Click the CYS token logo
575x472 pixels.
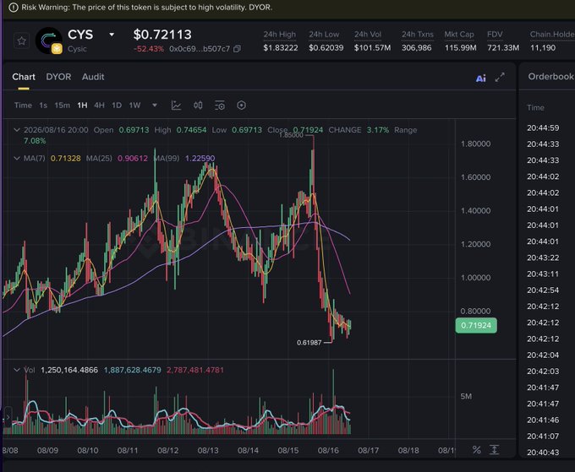pyautogui.click(x=48, y=41)
